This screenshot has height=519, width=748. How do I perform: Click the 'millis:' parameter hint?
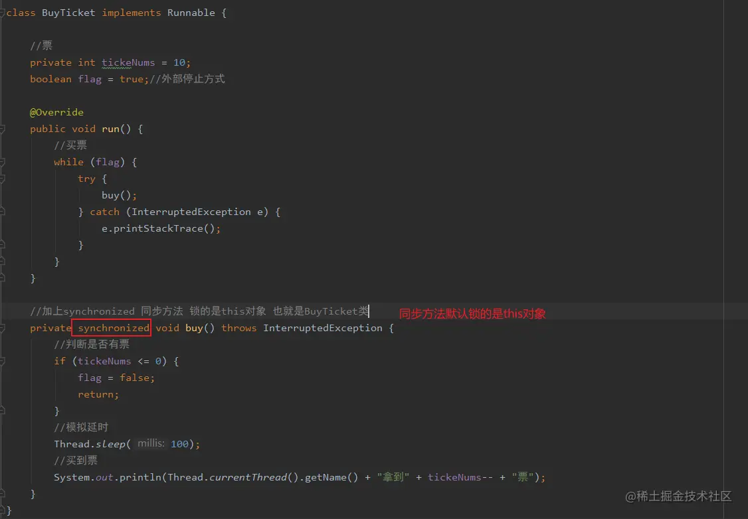coord(151,443)
